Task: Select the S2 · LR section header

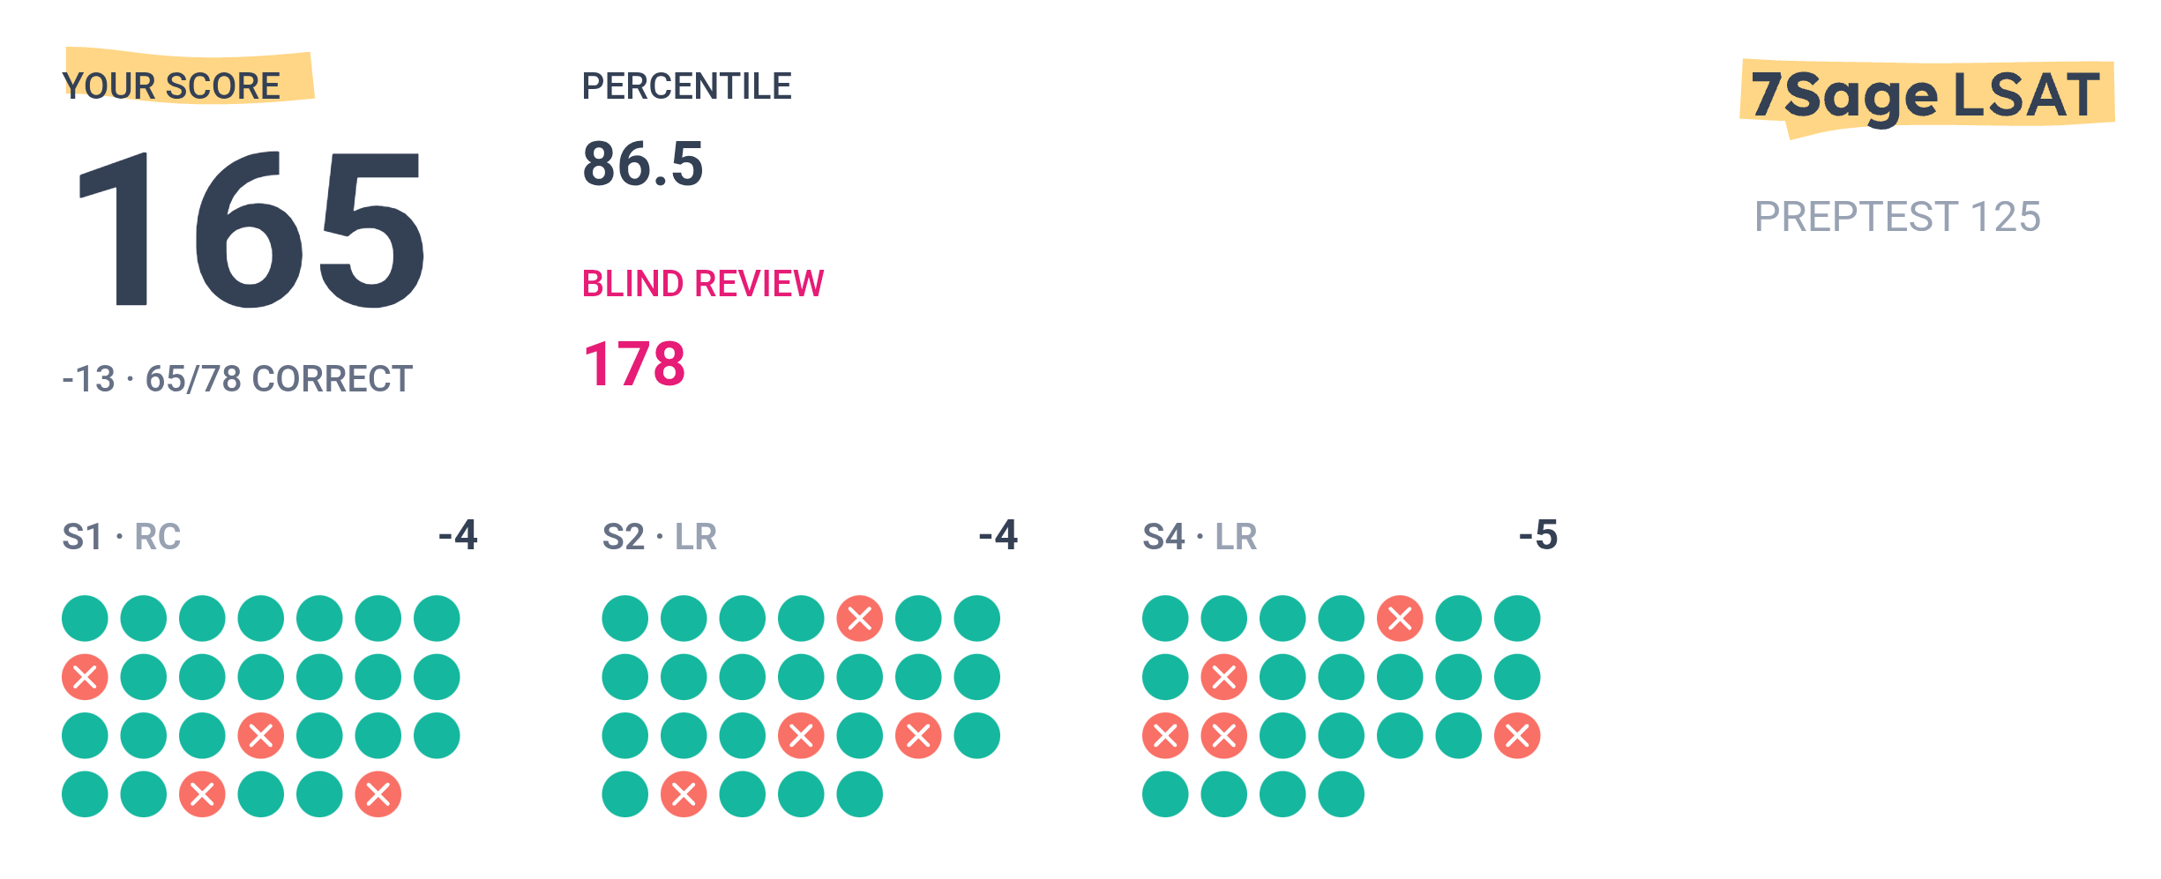Action: (x=660, y=536)
